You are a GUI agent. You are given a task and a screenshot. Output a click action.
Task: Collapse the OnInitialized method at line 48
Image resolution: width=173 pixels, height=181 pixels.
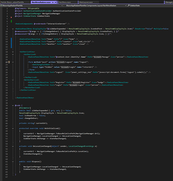click(13, 129)
